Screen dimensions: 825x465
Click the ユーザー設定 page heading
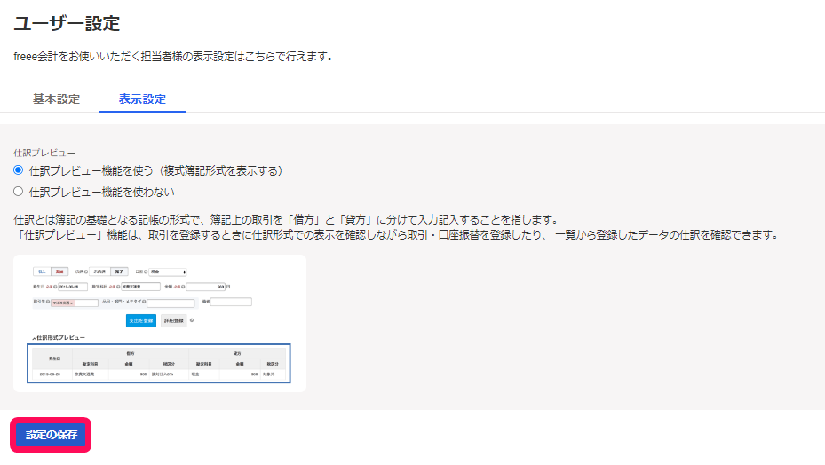coord(67,24)
